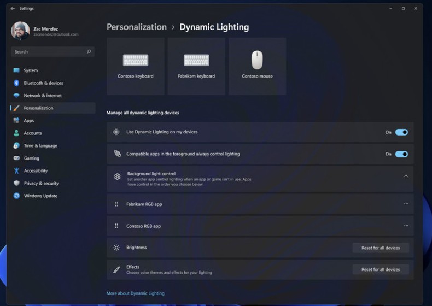The width and height of the screenshot is (432, 306).
Task: Click the Brightness row label
Action: tap(136, 248)
